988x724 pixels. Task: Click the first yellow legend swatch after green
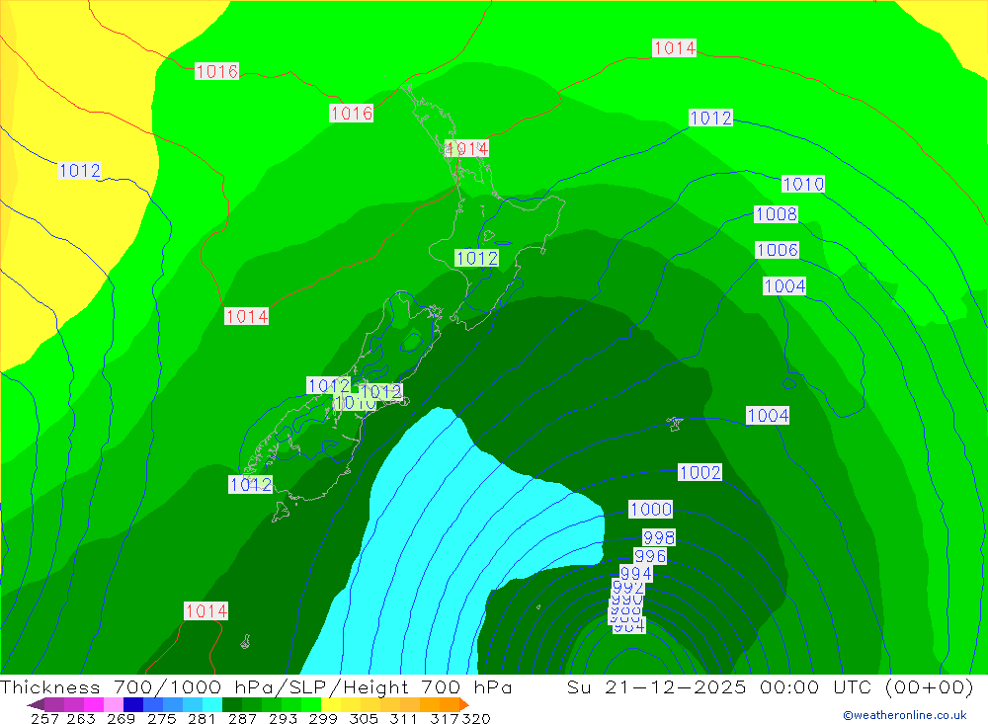click(x=331, y=704)
